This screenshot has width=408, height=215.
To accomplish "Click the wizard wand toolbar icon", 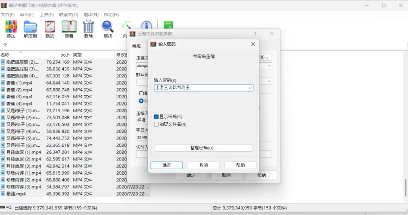I will coord(126,25).
